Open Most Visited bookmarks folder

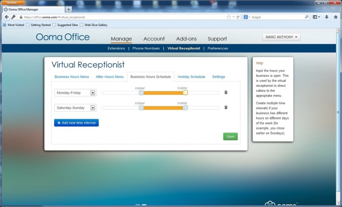pos(13,25)
